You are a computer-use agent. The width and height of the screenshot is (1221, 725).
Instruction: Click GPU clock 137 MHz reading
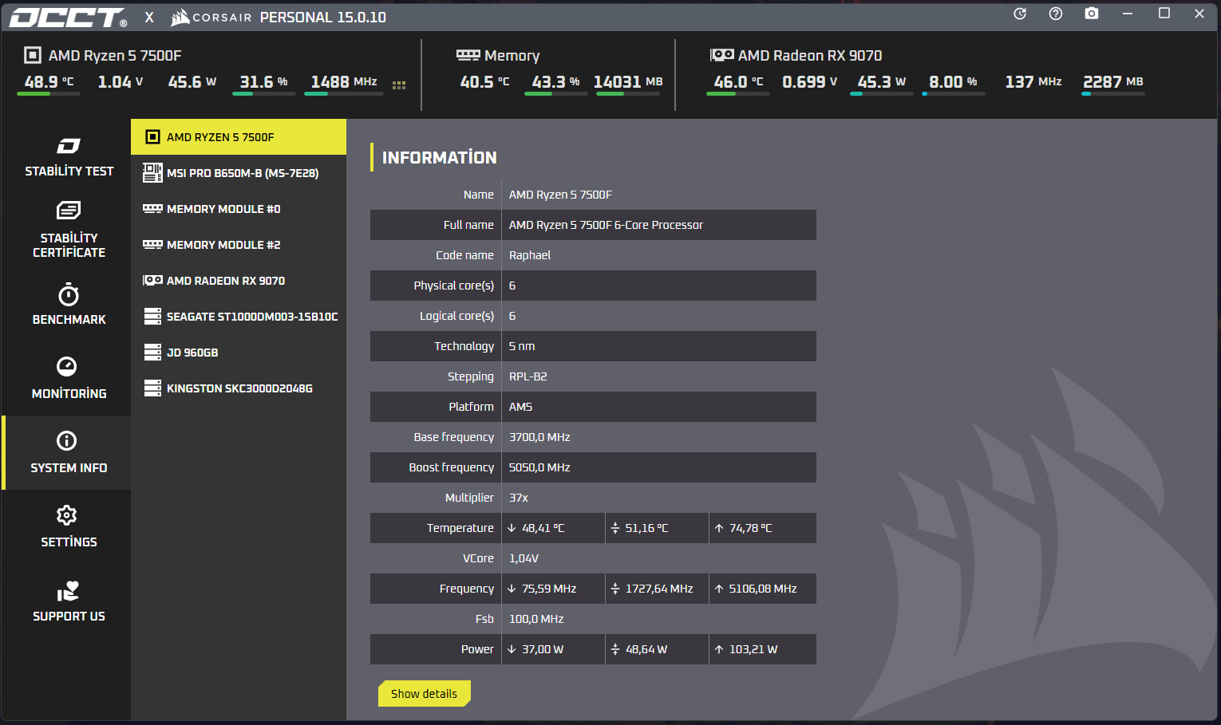tap(1033, 82)
